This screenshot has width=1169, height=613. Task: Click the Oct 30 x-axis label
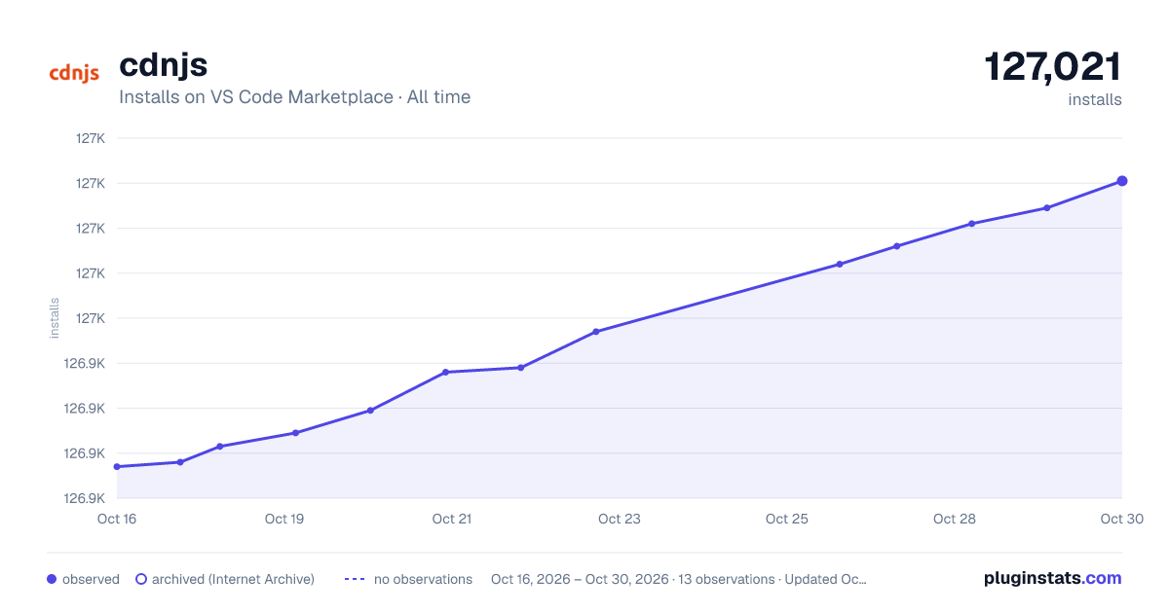1120,519
